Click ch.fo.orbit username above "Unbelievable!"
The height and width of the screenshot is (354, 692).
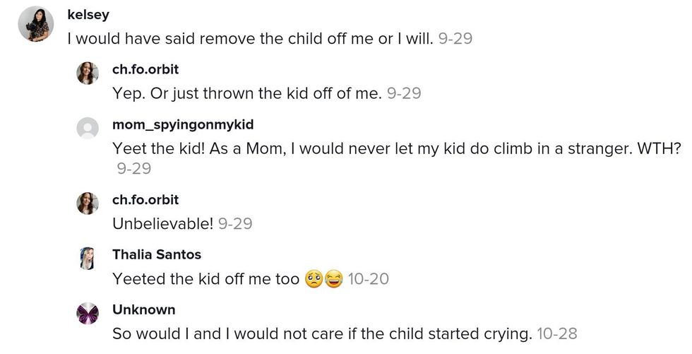click(x=145, y=200)
